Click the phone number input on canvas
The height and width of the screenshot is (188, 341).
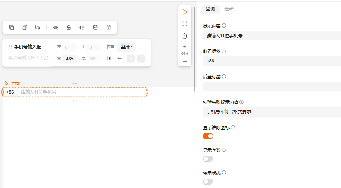pyautogui.click(x=81, y=92)
